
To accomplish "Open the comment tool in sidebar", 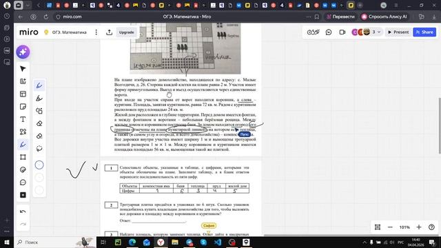I will 23,183.
